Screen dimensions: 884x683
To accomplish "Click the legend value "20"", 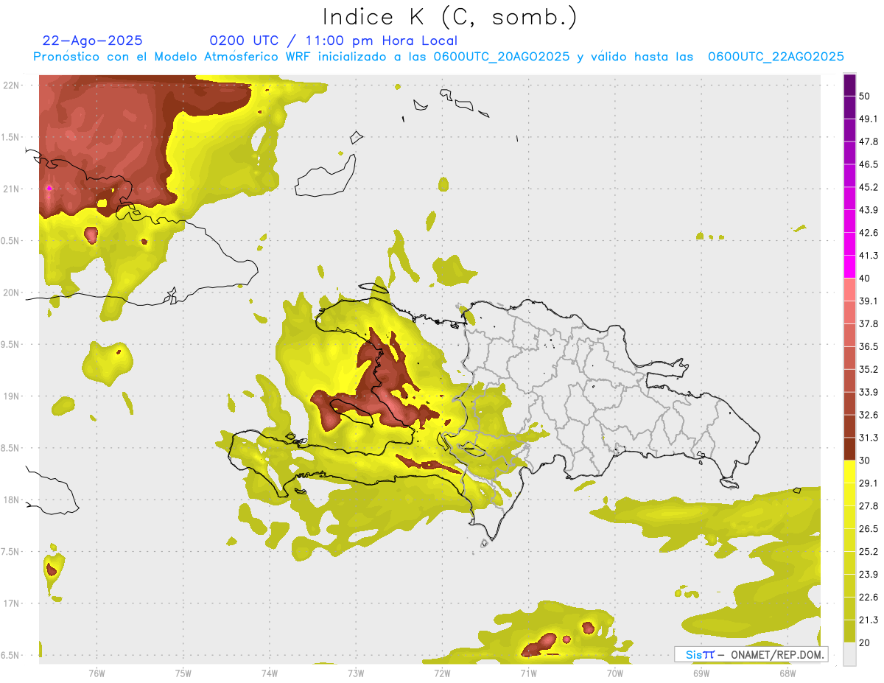I will [x=865, y=642].
